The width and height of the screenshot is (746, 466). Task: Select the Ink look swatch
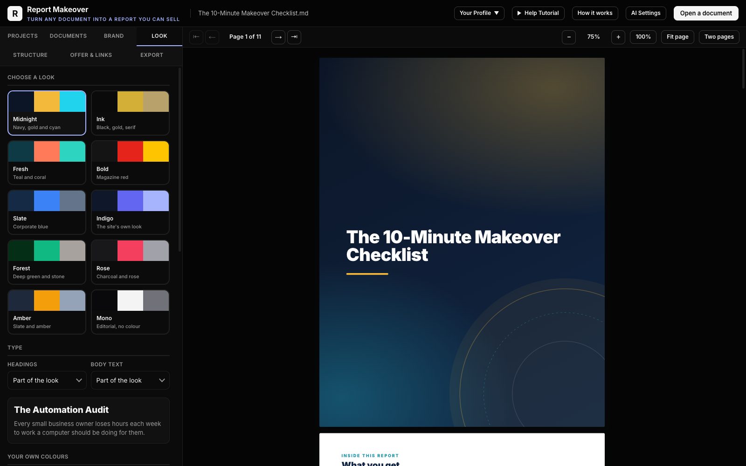click(x=130, y=113)
